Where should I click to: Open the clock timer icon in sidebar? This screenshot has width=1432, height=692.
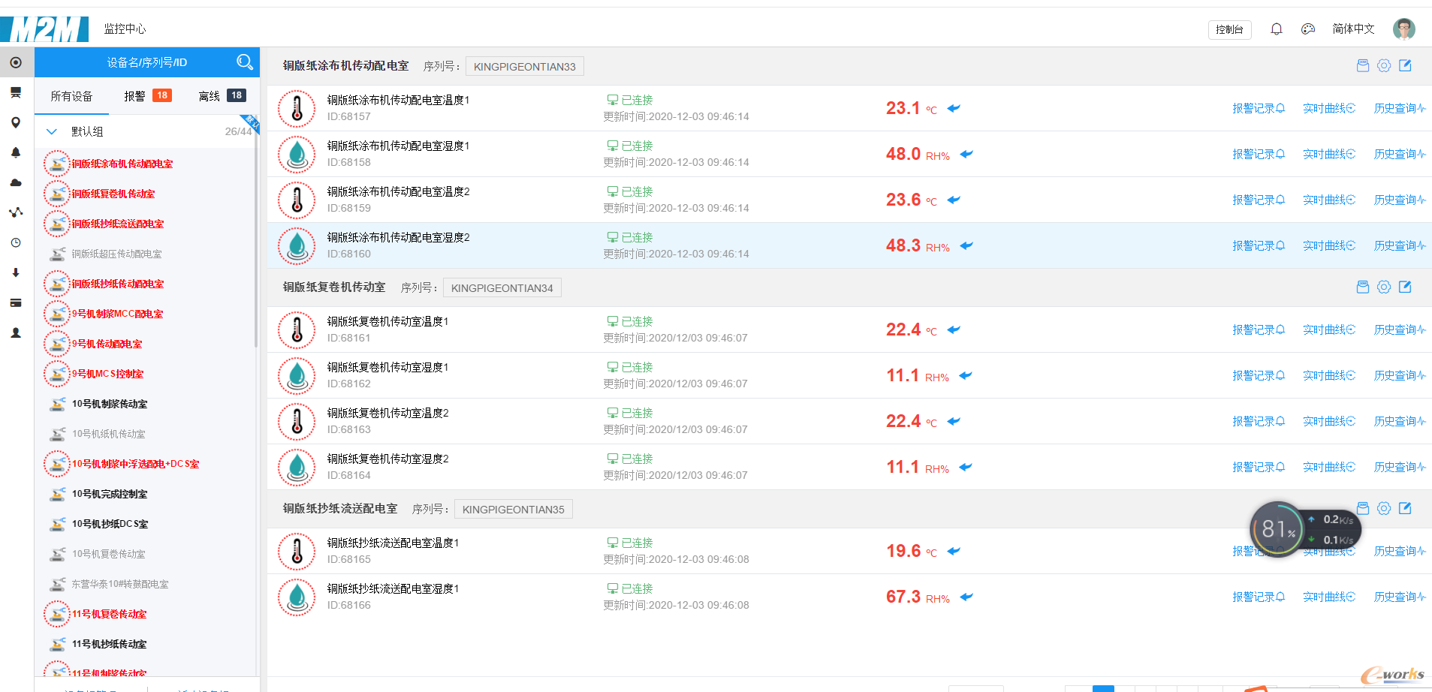[x=16, y=242]
